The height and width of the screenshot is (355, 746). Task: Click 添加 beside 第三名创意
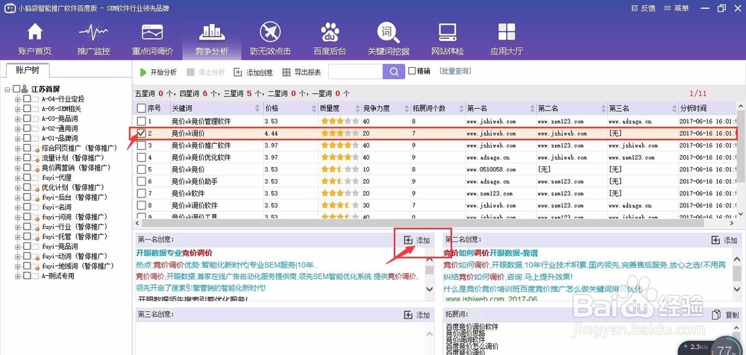point(417,315)
